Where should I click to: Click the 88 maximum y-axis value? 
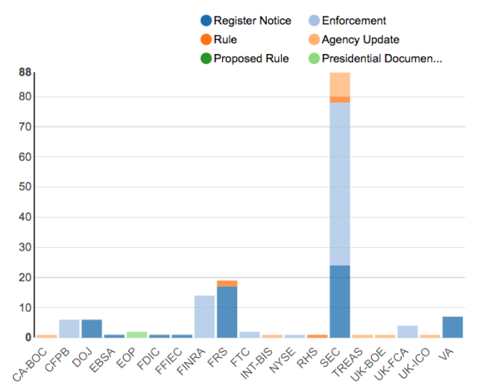click(25, 72)
